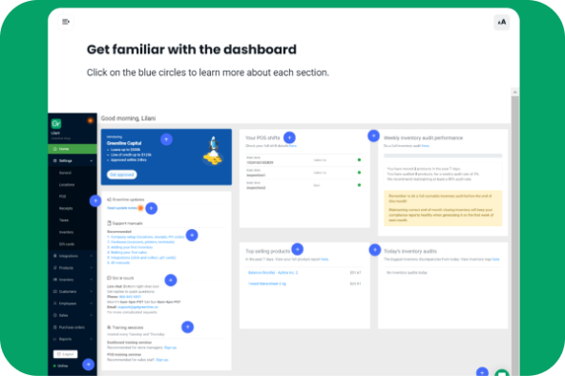565x376 pixels.
Task: Click the orange dot after Read update notes
Action: click(x=140, y=208)
